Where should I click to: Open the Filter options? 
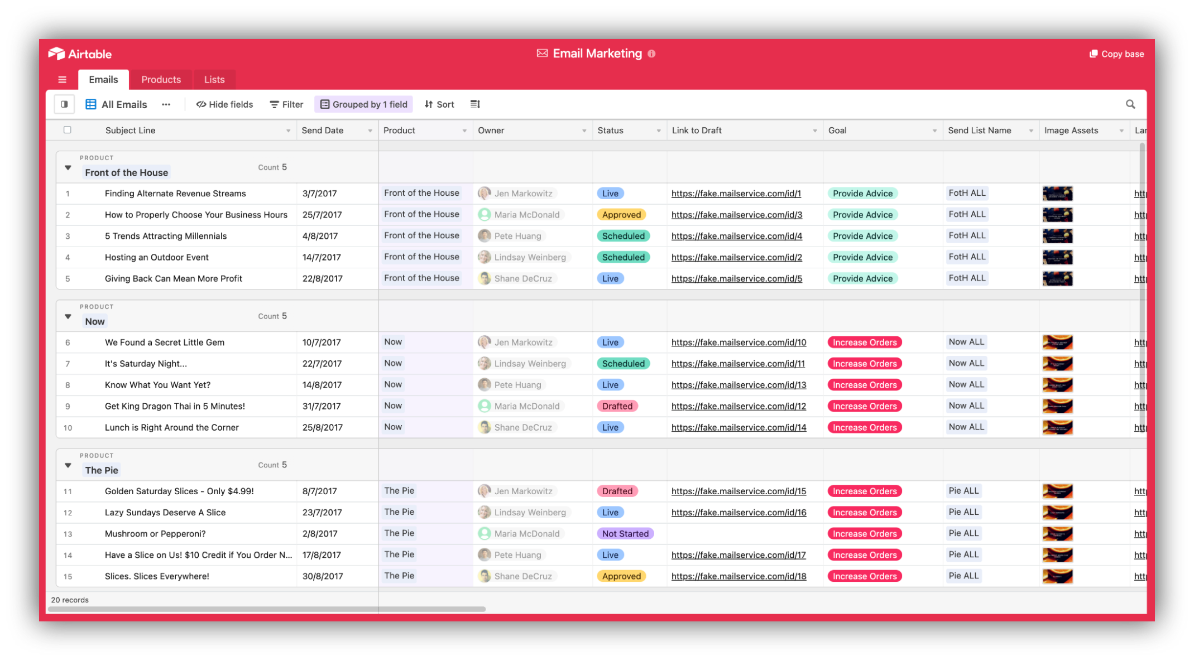point(286,104)
